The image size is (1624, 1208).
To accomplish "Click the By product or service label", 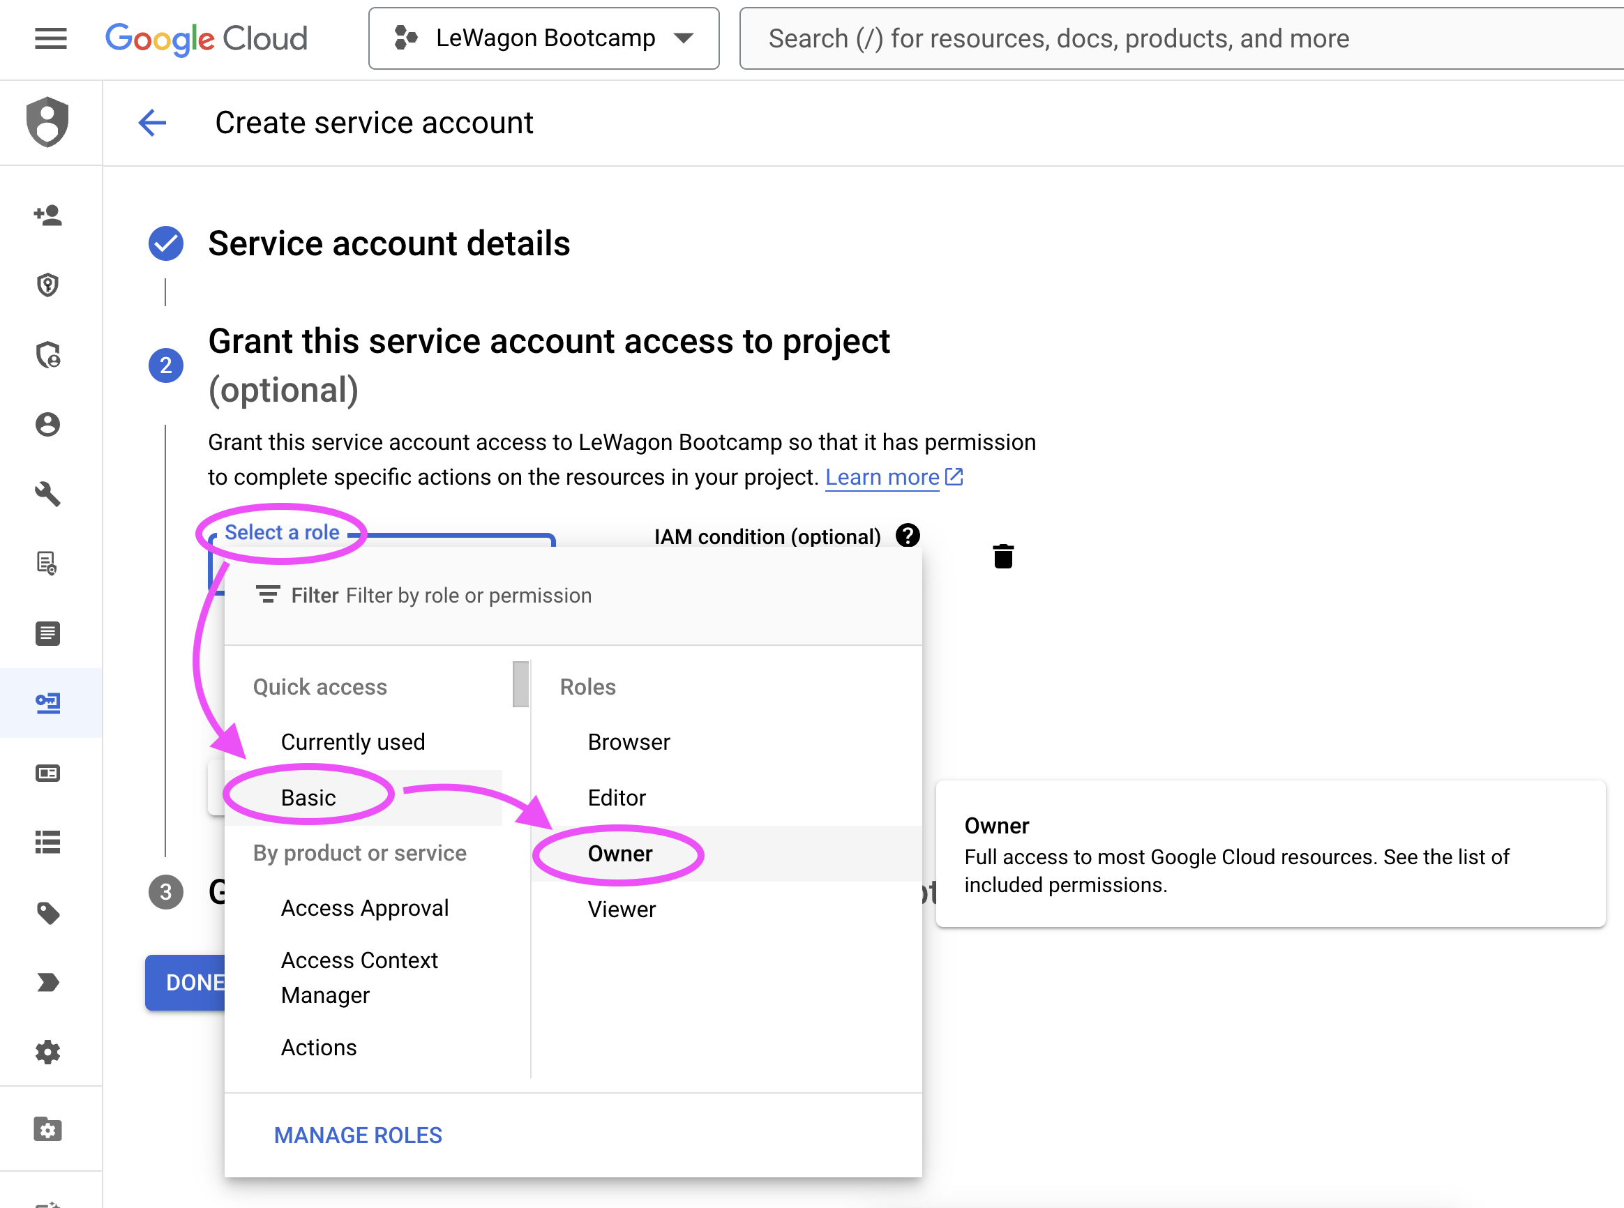I will click(x=359, y=852).
